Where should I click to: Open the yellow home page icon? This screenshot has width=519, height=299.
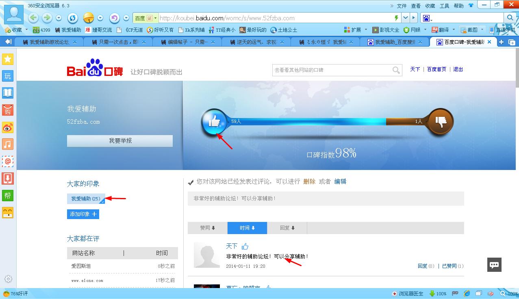click(x=89, y=18)
